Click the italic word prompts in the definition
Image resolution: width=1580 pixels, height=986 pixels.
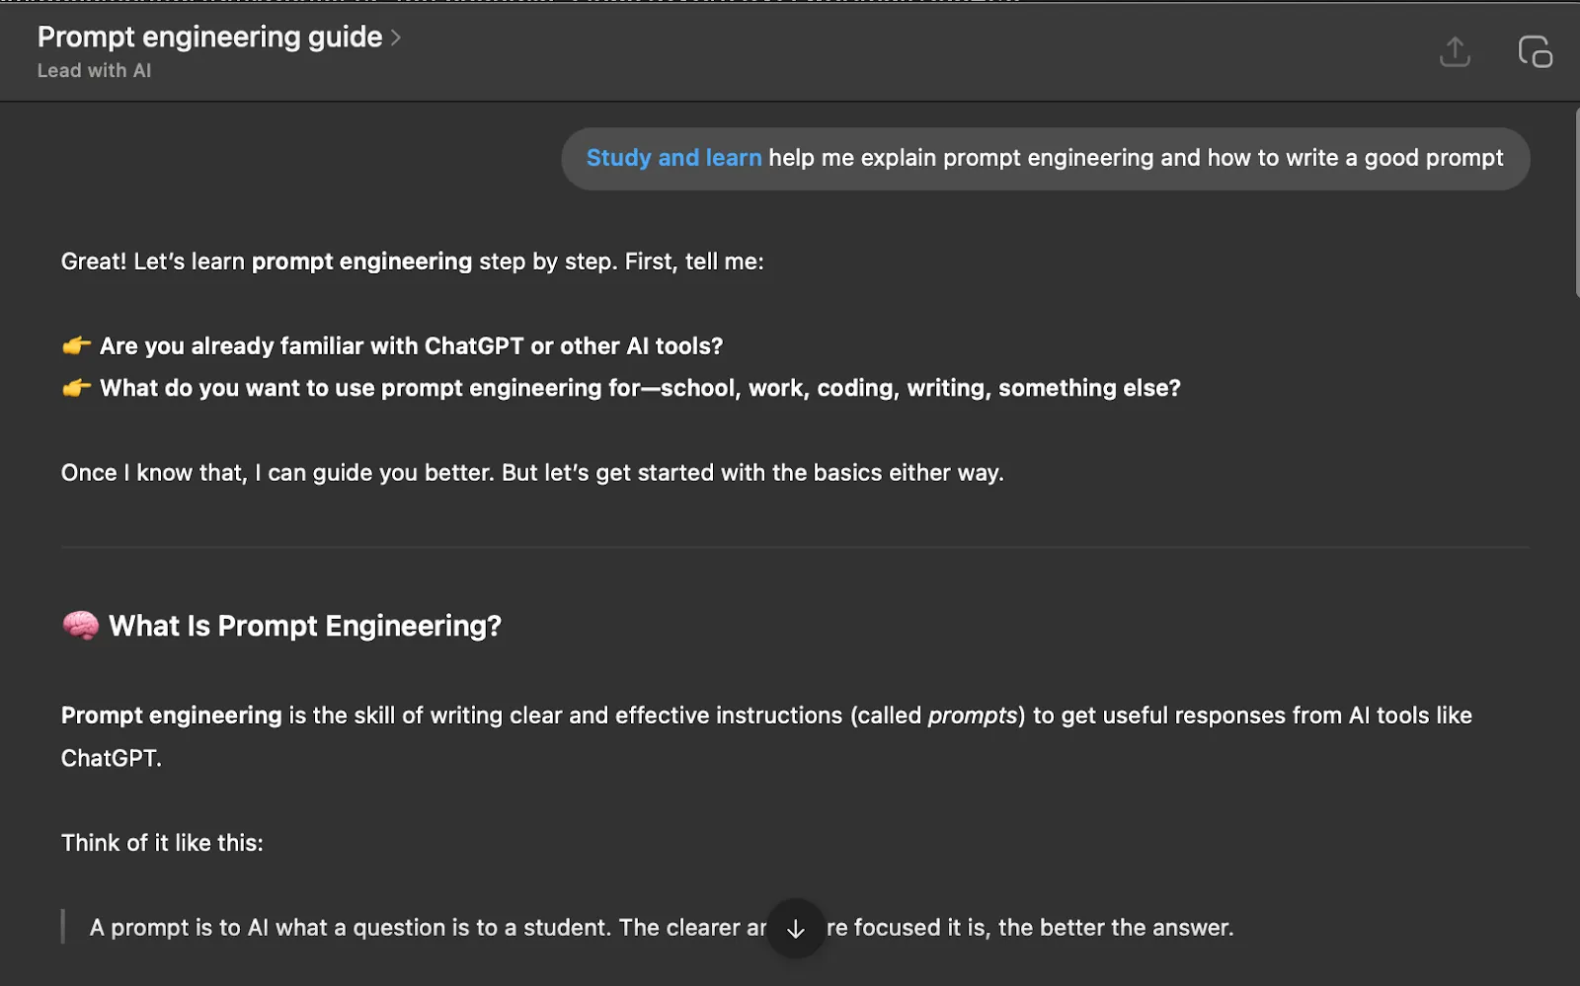pyautogui.click(x=973, y=716)
